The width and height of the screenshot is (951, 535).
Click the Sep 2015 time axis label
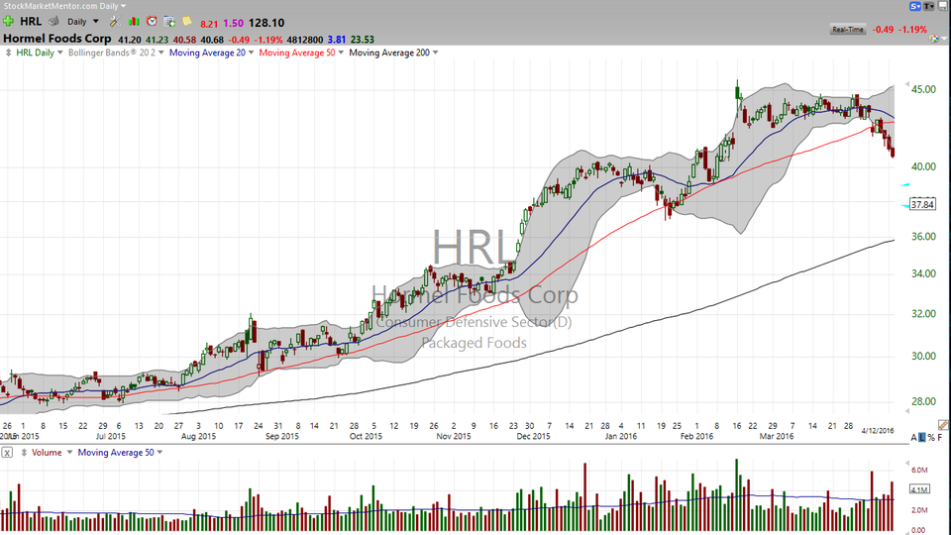(x=281, y=436)
